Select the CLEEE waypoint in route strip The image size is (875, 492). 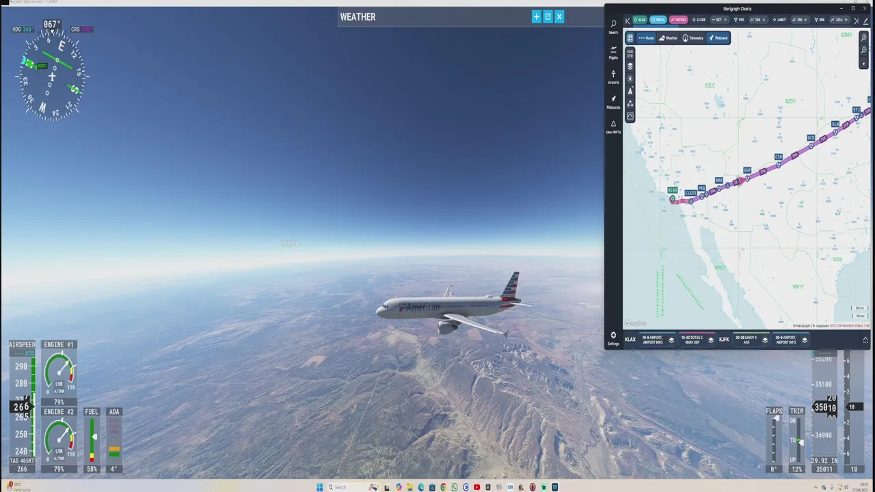click(698, 20)
